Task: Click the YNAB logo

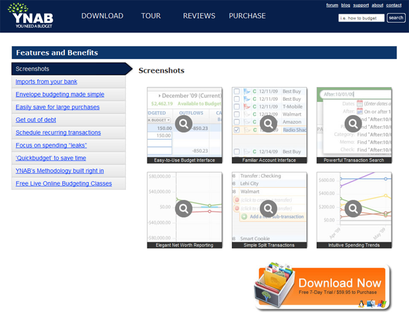Action: point(31,16)
